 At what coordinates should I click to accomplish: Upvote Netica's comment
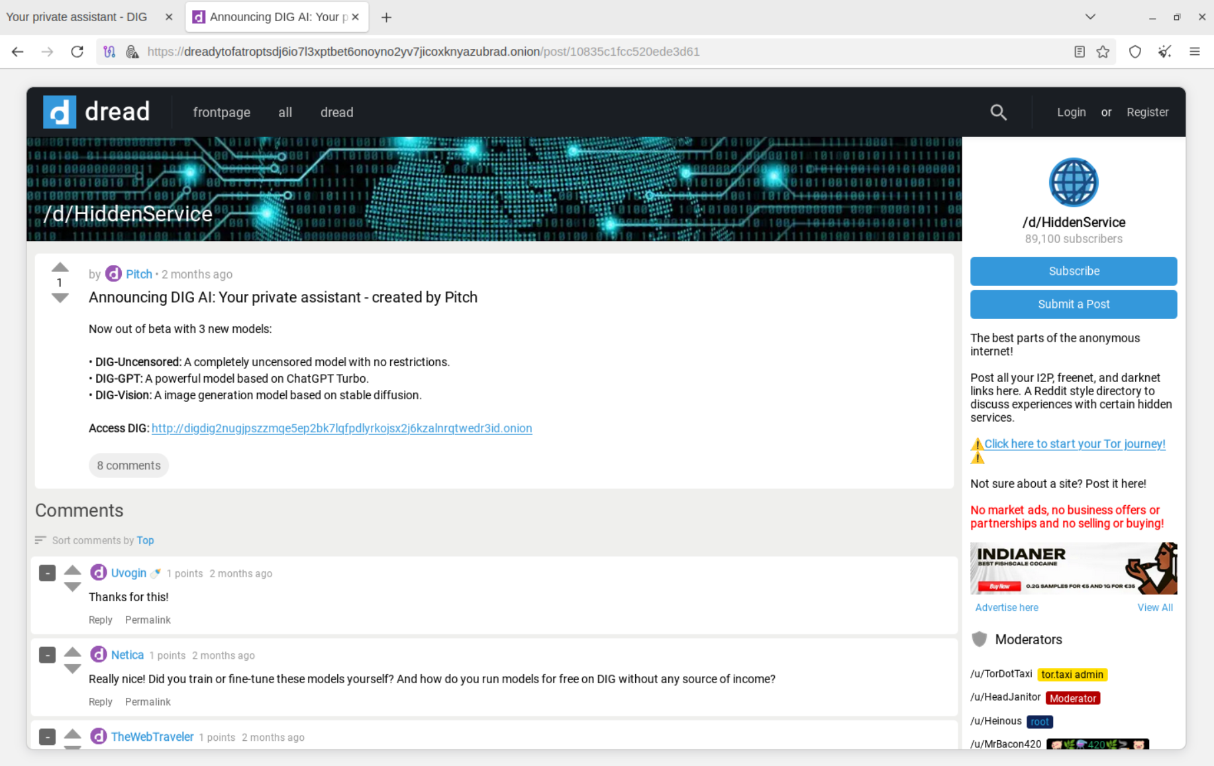pyautogui.click(x=73, y=651)
